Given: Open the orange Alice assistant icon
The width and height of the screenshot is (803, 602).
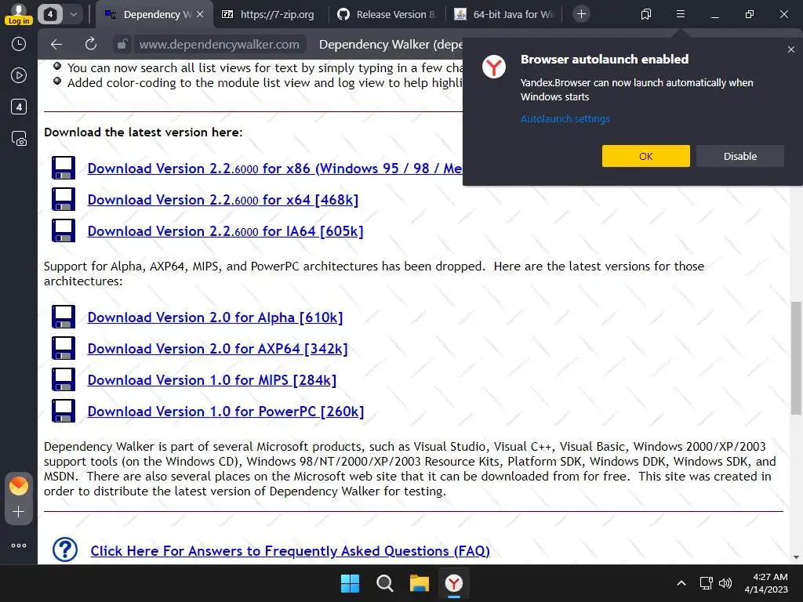Looking at the screenshot, I should (x=19, y=485).
